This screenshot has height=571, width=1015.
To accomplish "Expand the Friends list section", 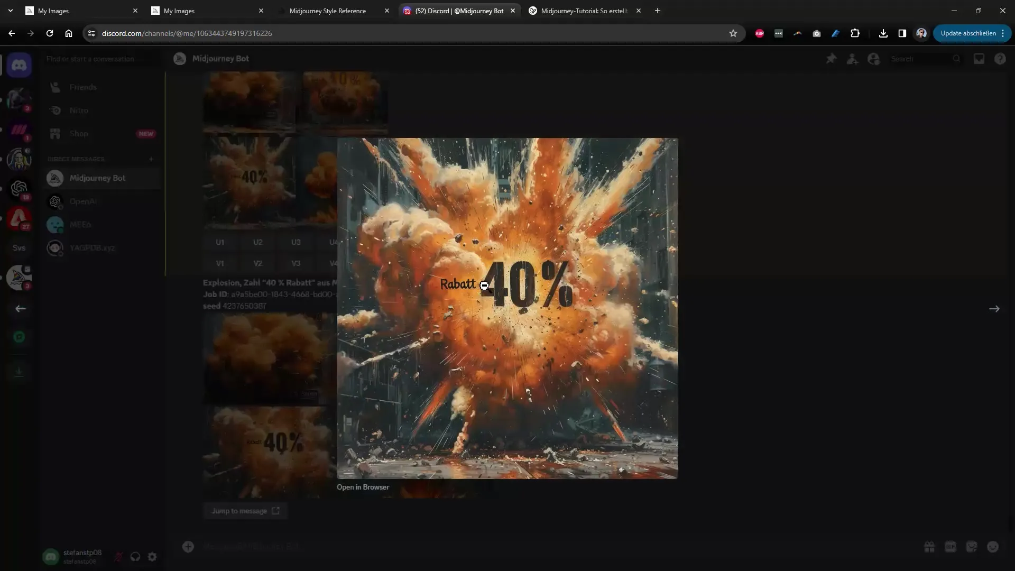I will (x=82, y=87).
